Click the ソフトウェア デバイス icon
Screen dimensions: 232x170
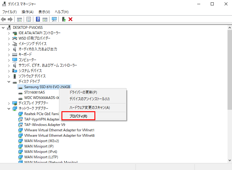pos(15,76)
